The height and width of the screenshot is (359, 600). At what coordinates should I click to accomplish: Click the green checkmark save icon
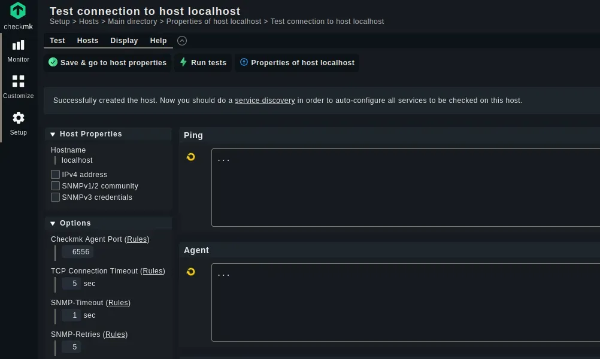tap(53, 62)
